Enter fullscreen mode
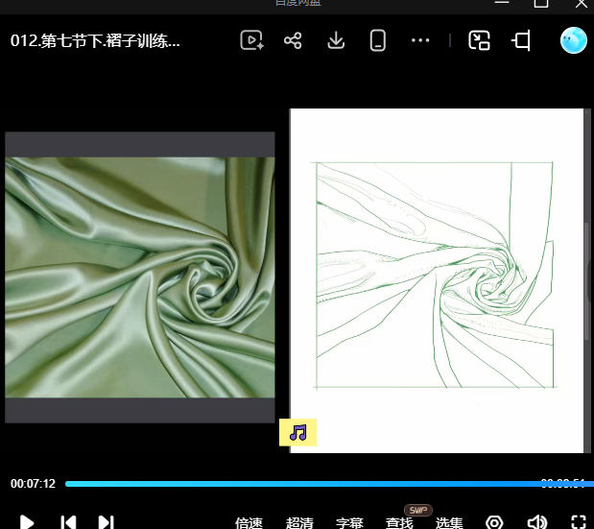 click(x=579, y=522)
